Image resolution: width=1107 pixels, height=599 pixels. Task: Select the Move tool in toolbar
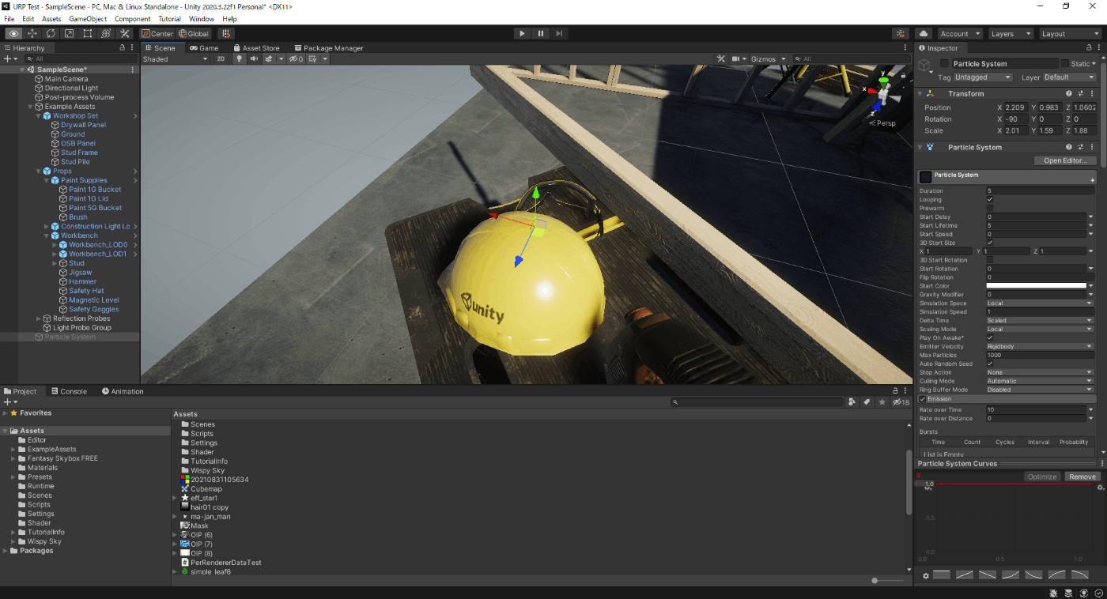coord(32,33)
